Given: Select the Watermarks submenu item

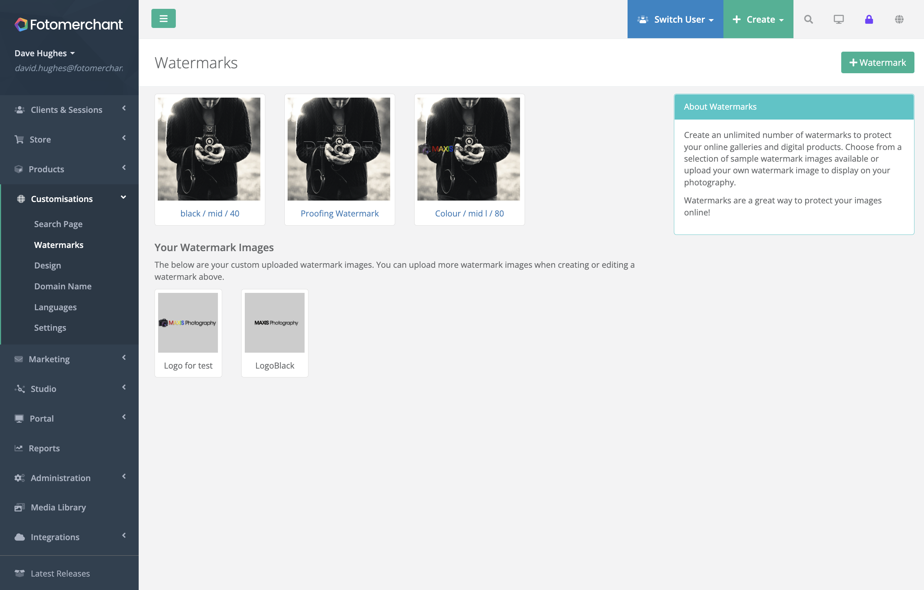Looking at the screenshot, I should [x=58, y=245].
